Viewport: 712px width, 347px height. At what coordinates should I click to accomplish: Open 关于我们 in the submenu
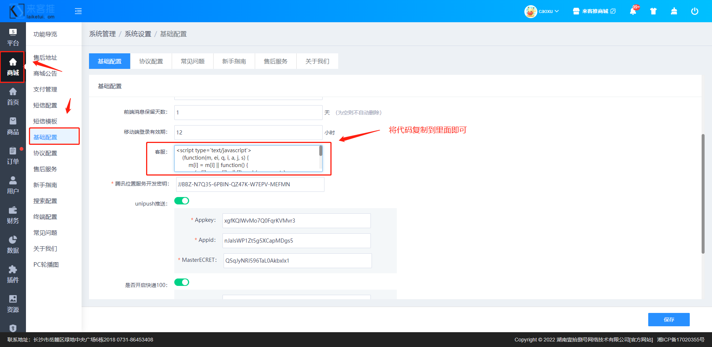coord(45,248)
